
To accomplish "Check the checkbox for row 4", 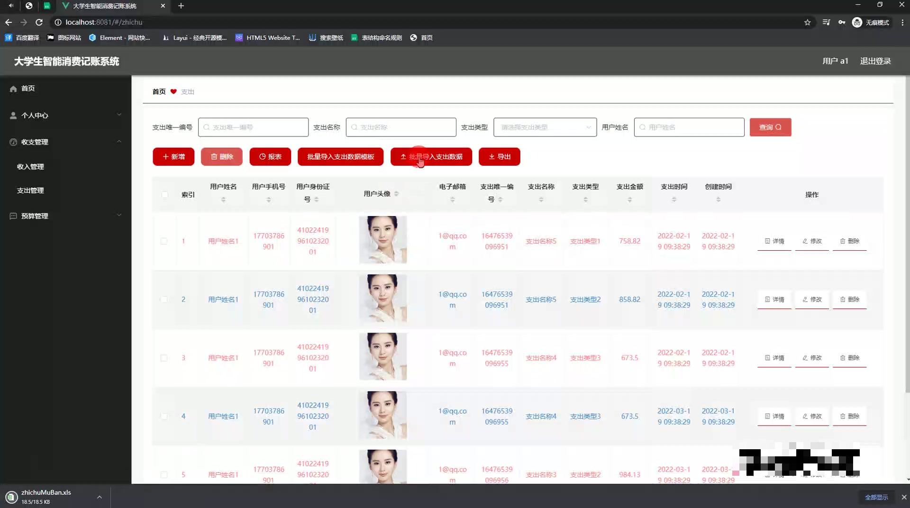I will click(x=164, y=417).
